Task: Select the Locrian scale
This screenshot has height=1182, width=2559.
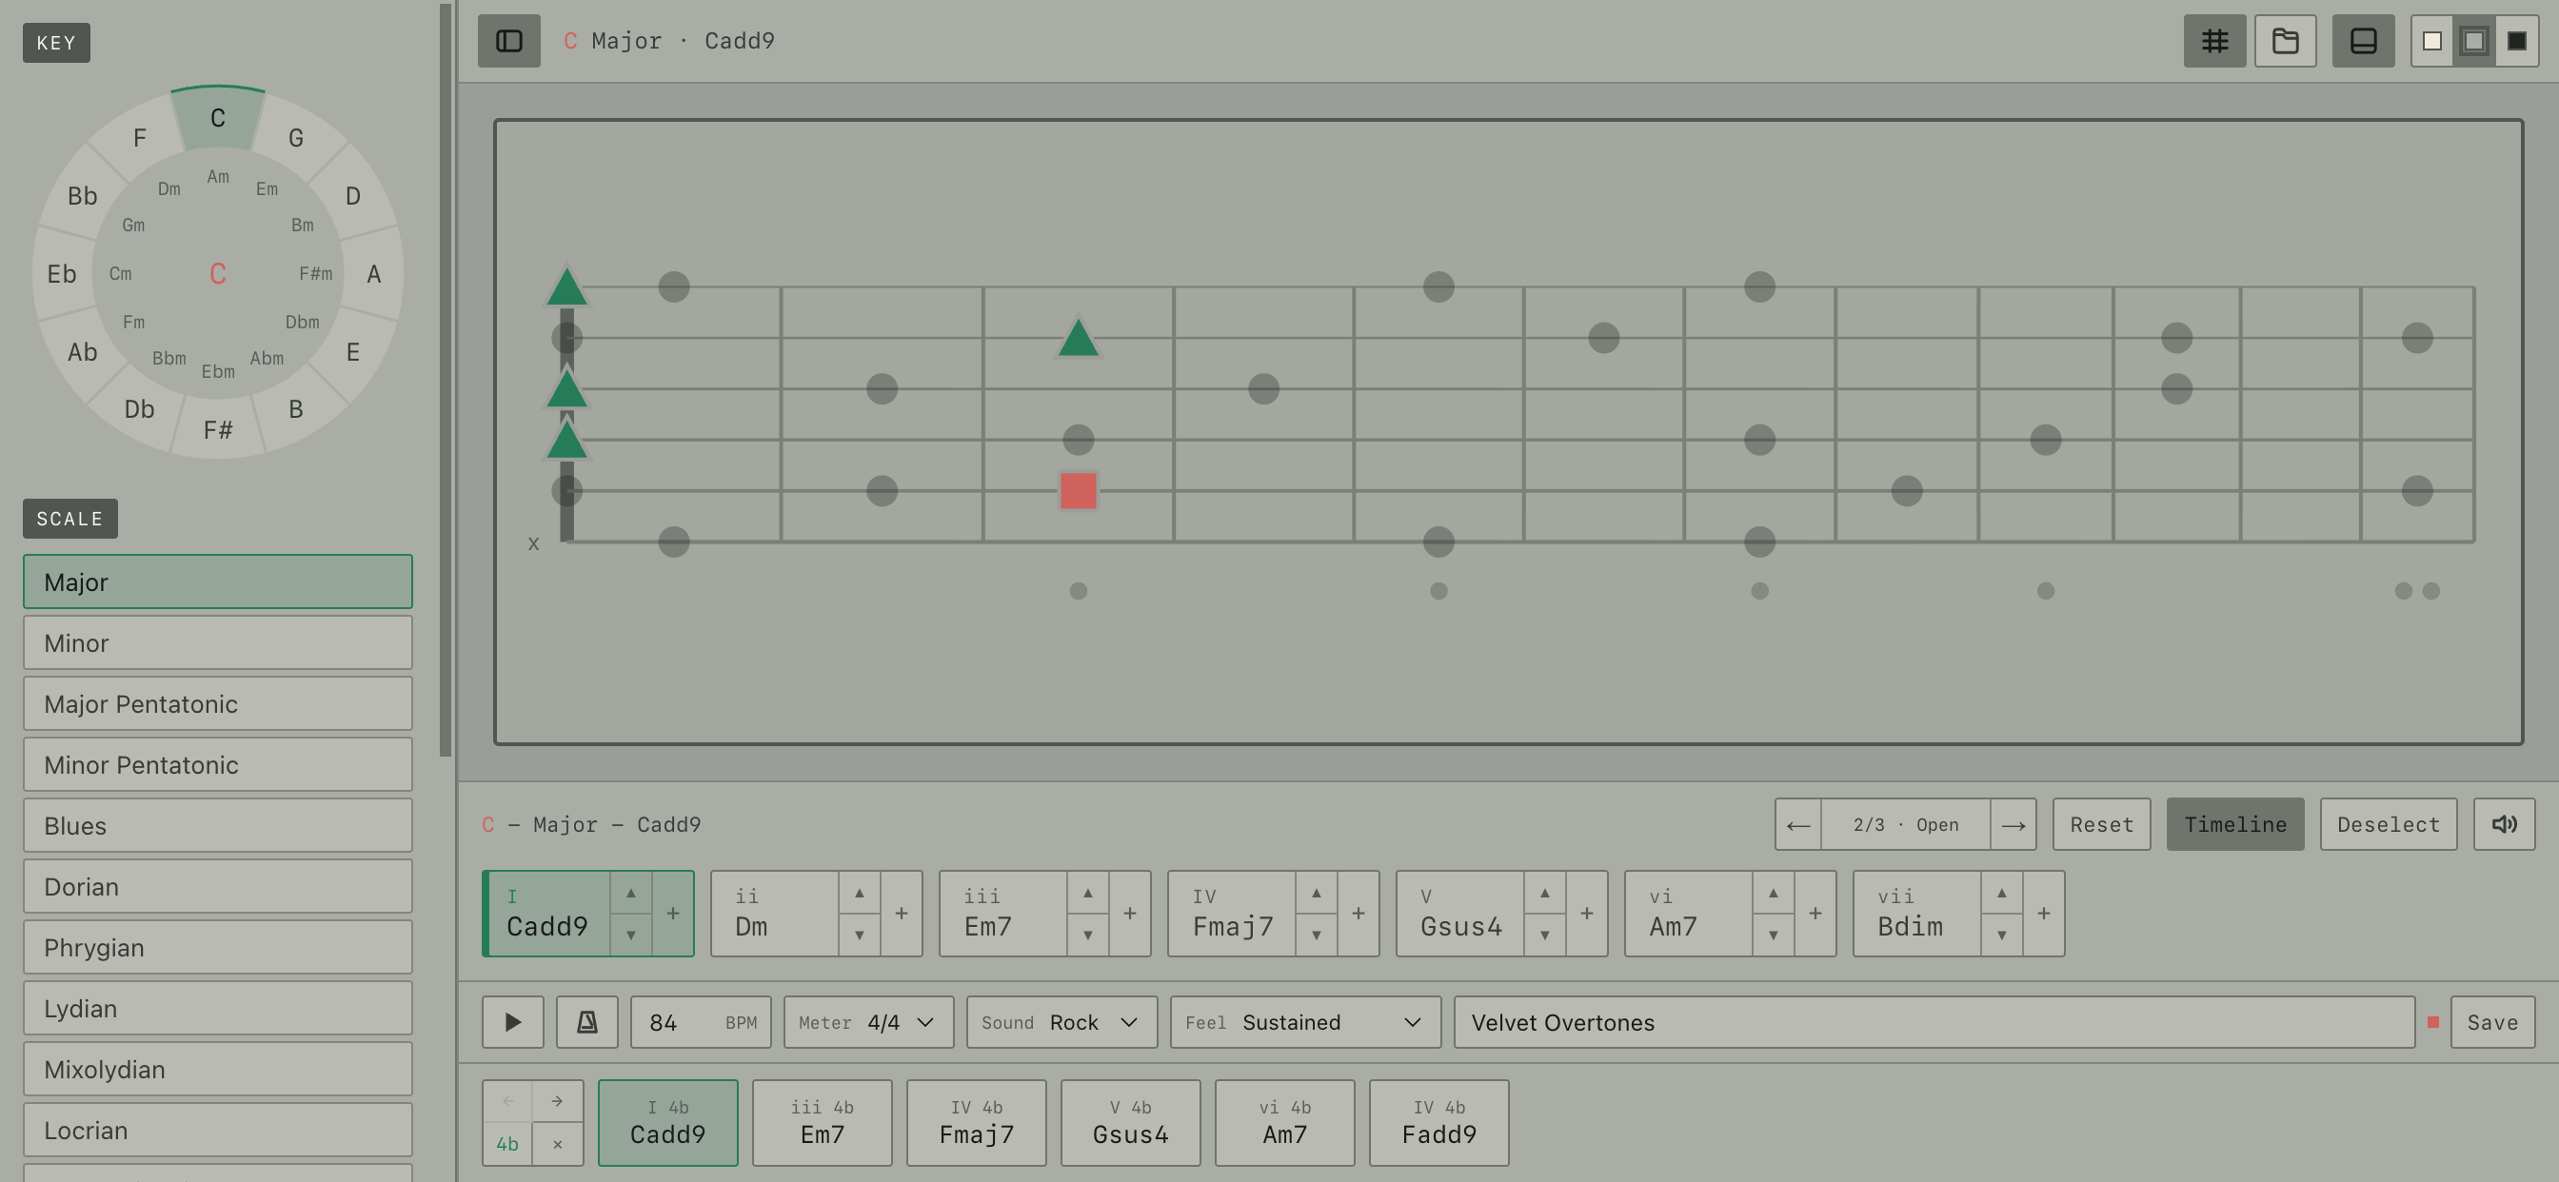Action: [218, 1130]
